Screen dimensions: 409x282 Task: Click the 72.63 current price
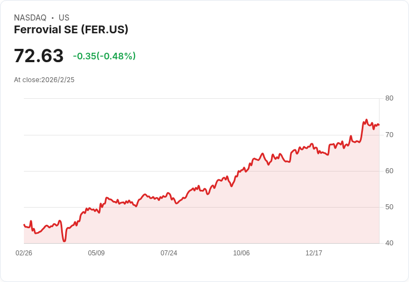tap(39, 56)
